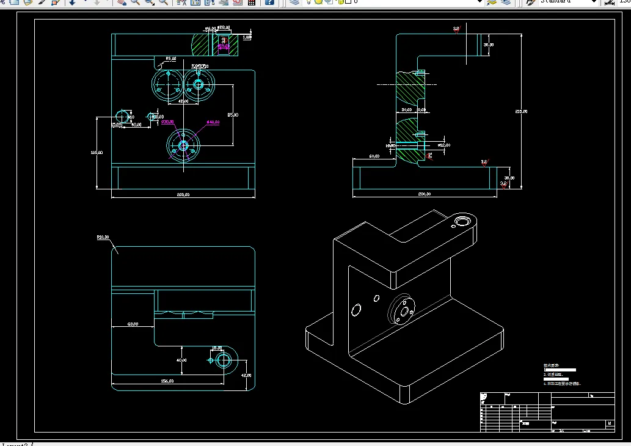This screenshot has height=446, width=631.
Task: Select the technical notes text block
Action: coord(562,375)
